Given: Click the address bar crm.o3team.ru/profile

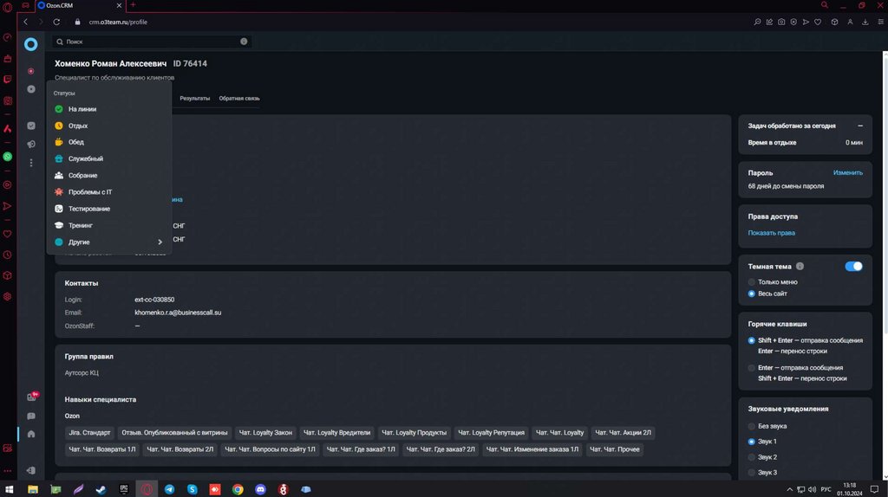Looking at the screenshot, I should click(118, 22).
